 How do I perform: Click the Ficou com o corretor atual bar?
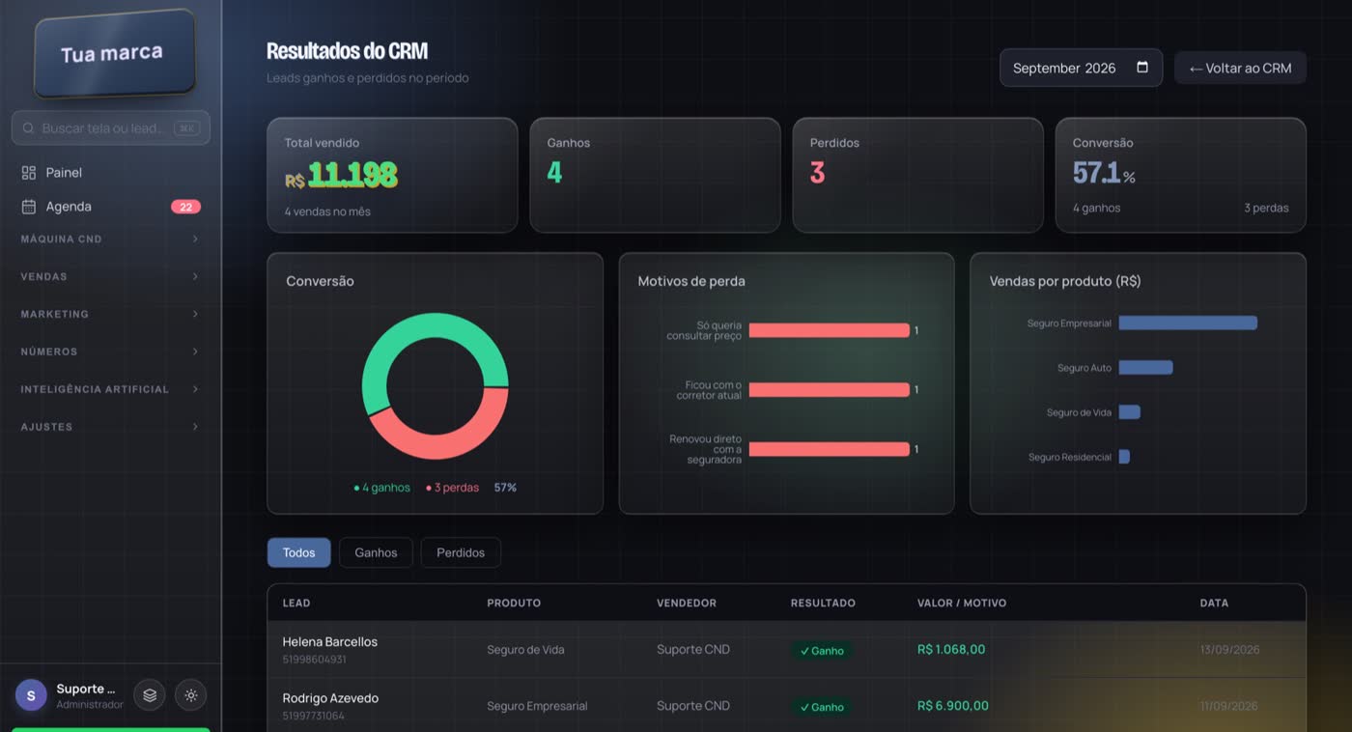(829, 390)
